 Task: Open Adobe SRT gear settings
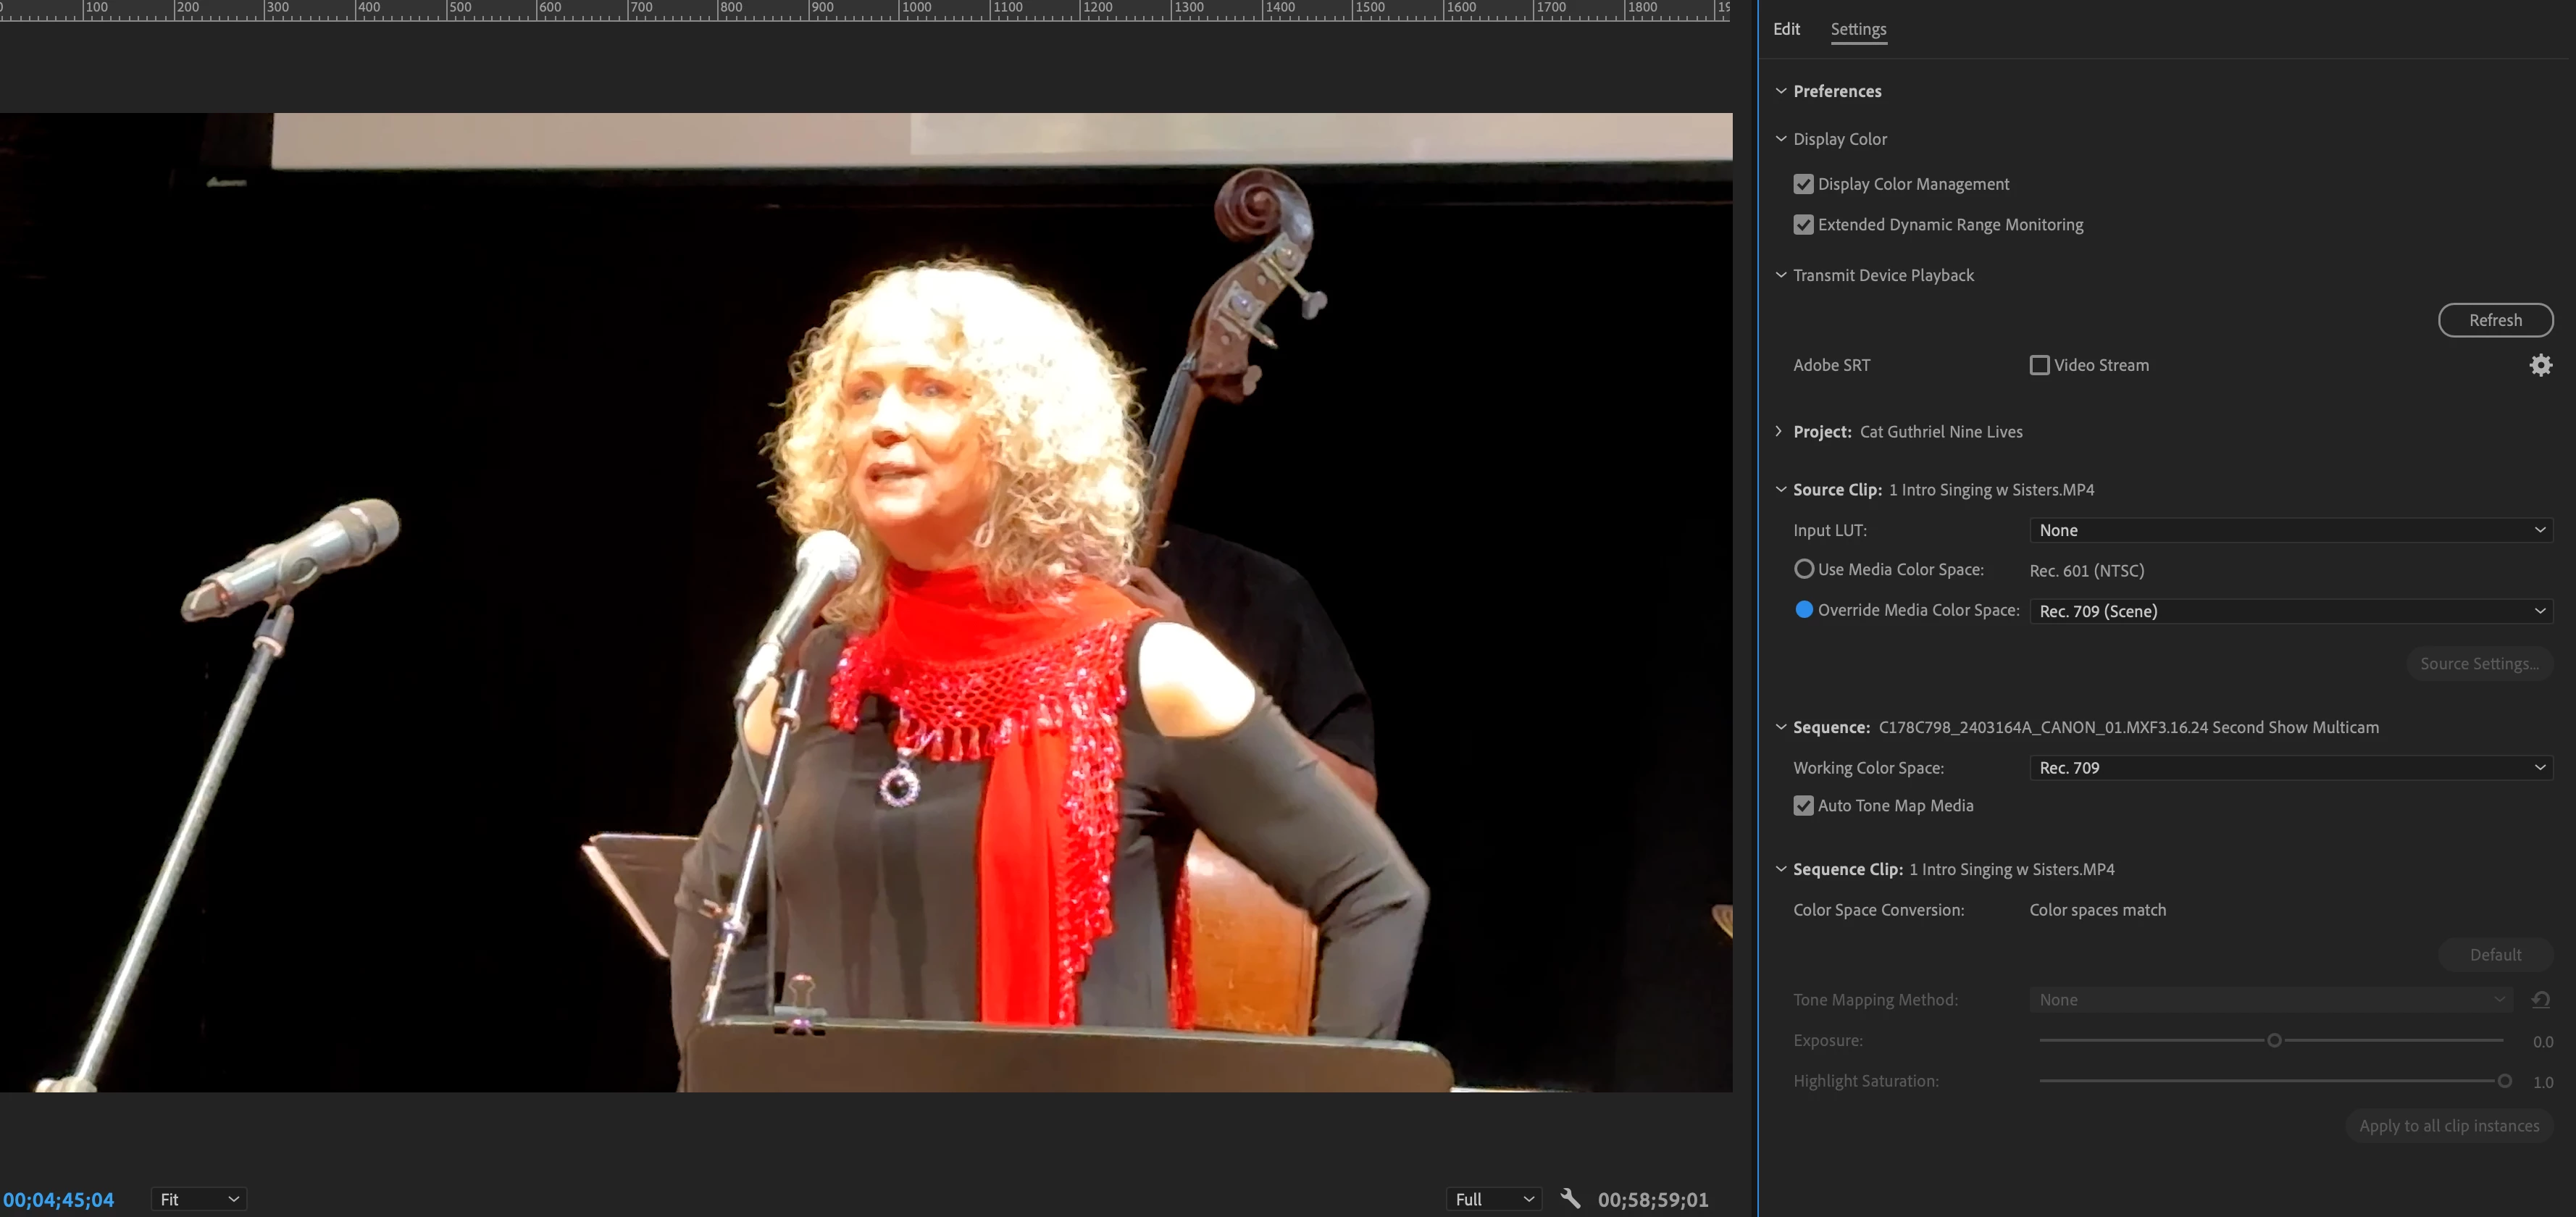coord(2540,365)
